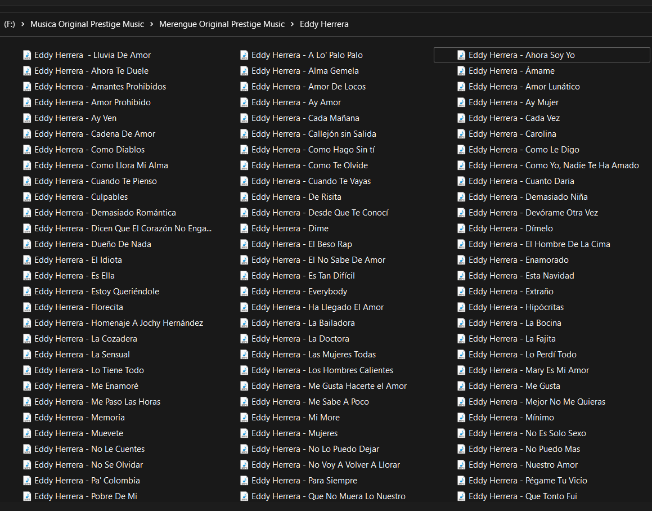Click the MP3 icon for Ahora Te Duele

27,71
